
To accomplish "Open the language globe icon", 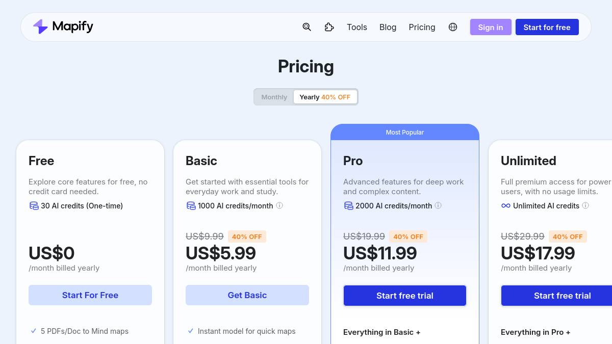I will coord(453,27).
